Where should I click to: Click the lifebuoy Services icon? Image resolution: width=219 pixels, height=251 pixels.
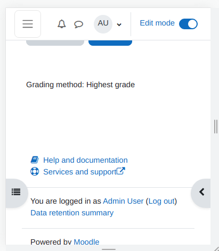click(x=35, y=171)
